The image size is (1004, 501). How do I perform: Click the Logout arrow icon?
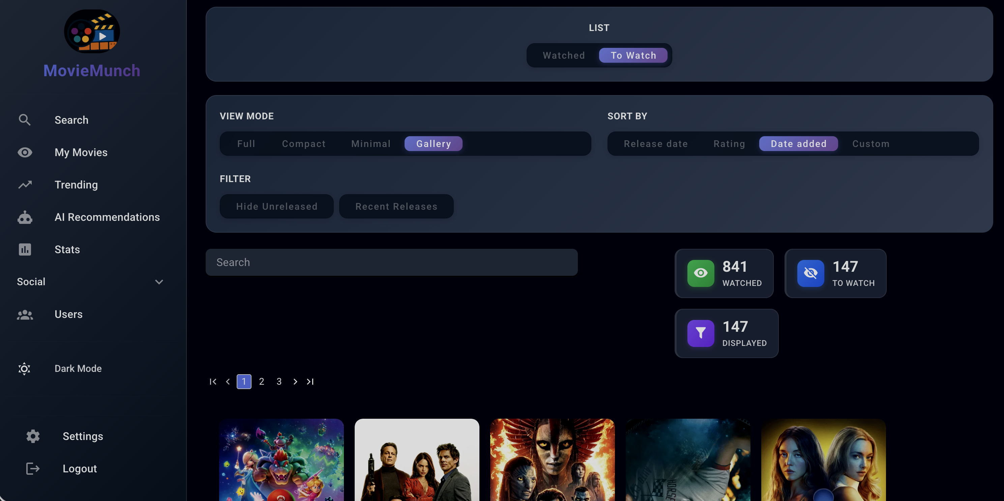(33, 468)
